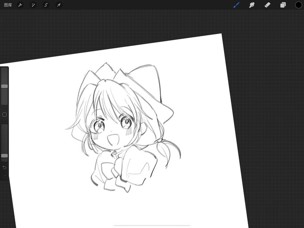
Task: Activate the Transform arrow tool
Action: click(x=59, y=5)
